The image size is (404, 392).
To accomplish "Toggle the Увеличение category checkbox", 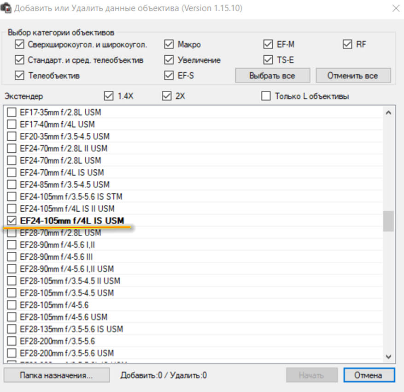I will coord(169,60).
